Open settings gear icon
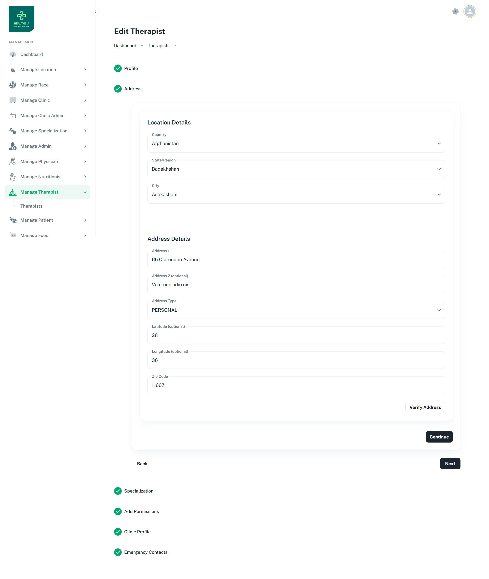Viewport: 489px width, 579px height. pos(455,12)
